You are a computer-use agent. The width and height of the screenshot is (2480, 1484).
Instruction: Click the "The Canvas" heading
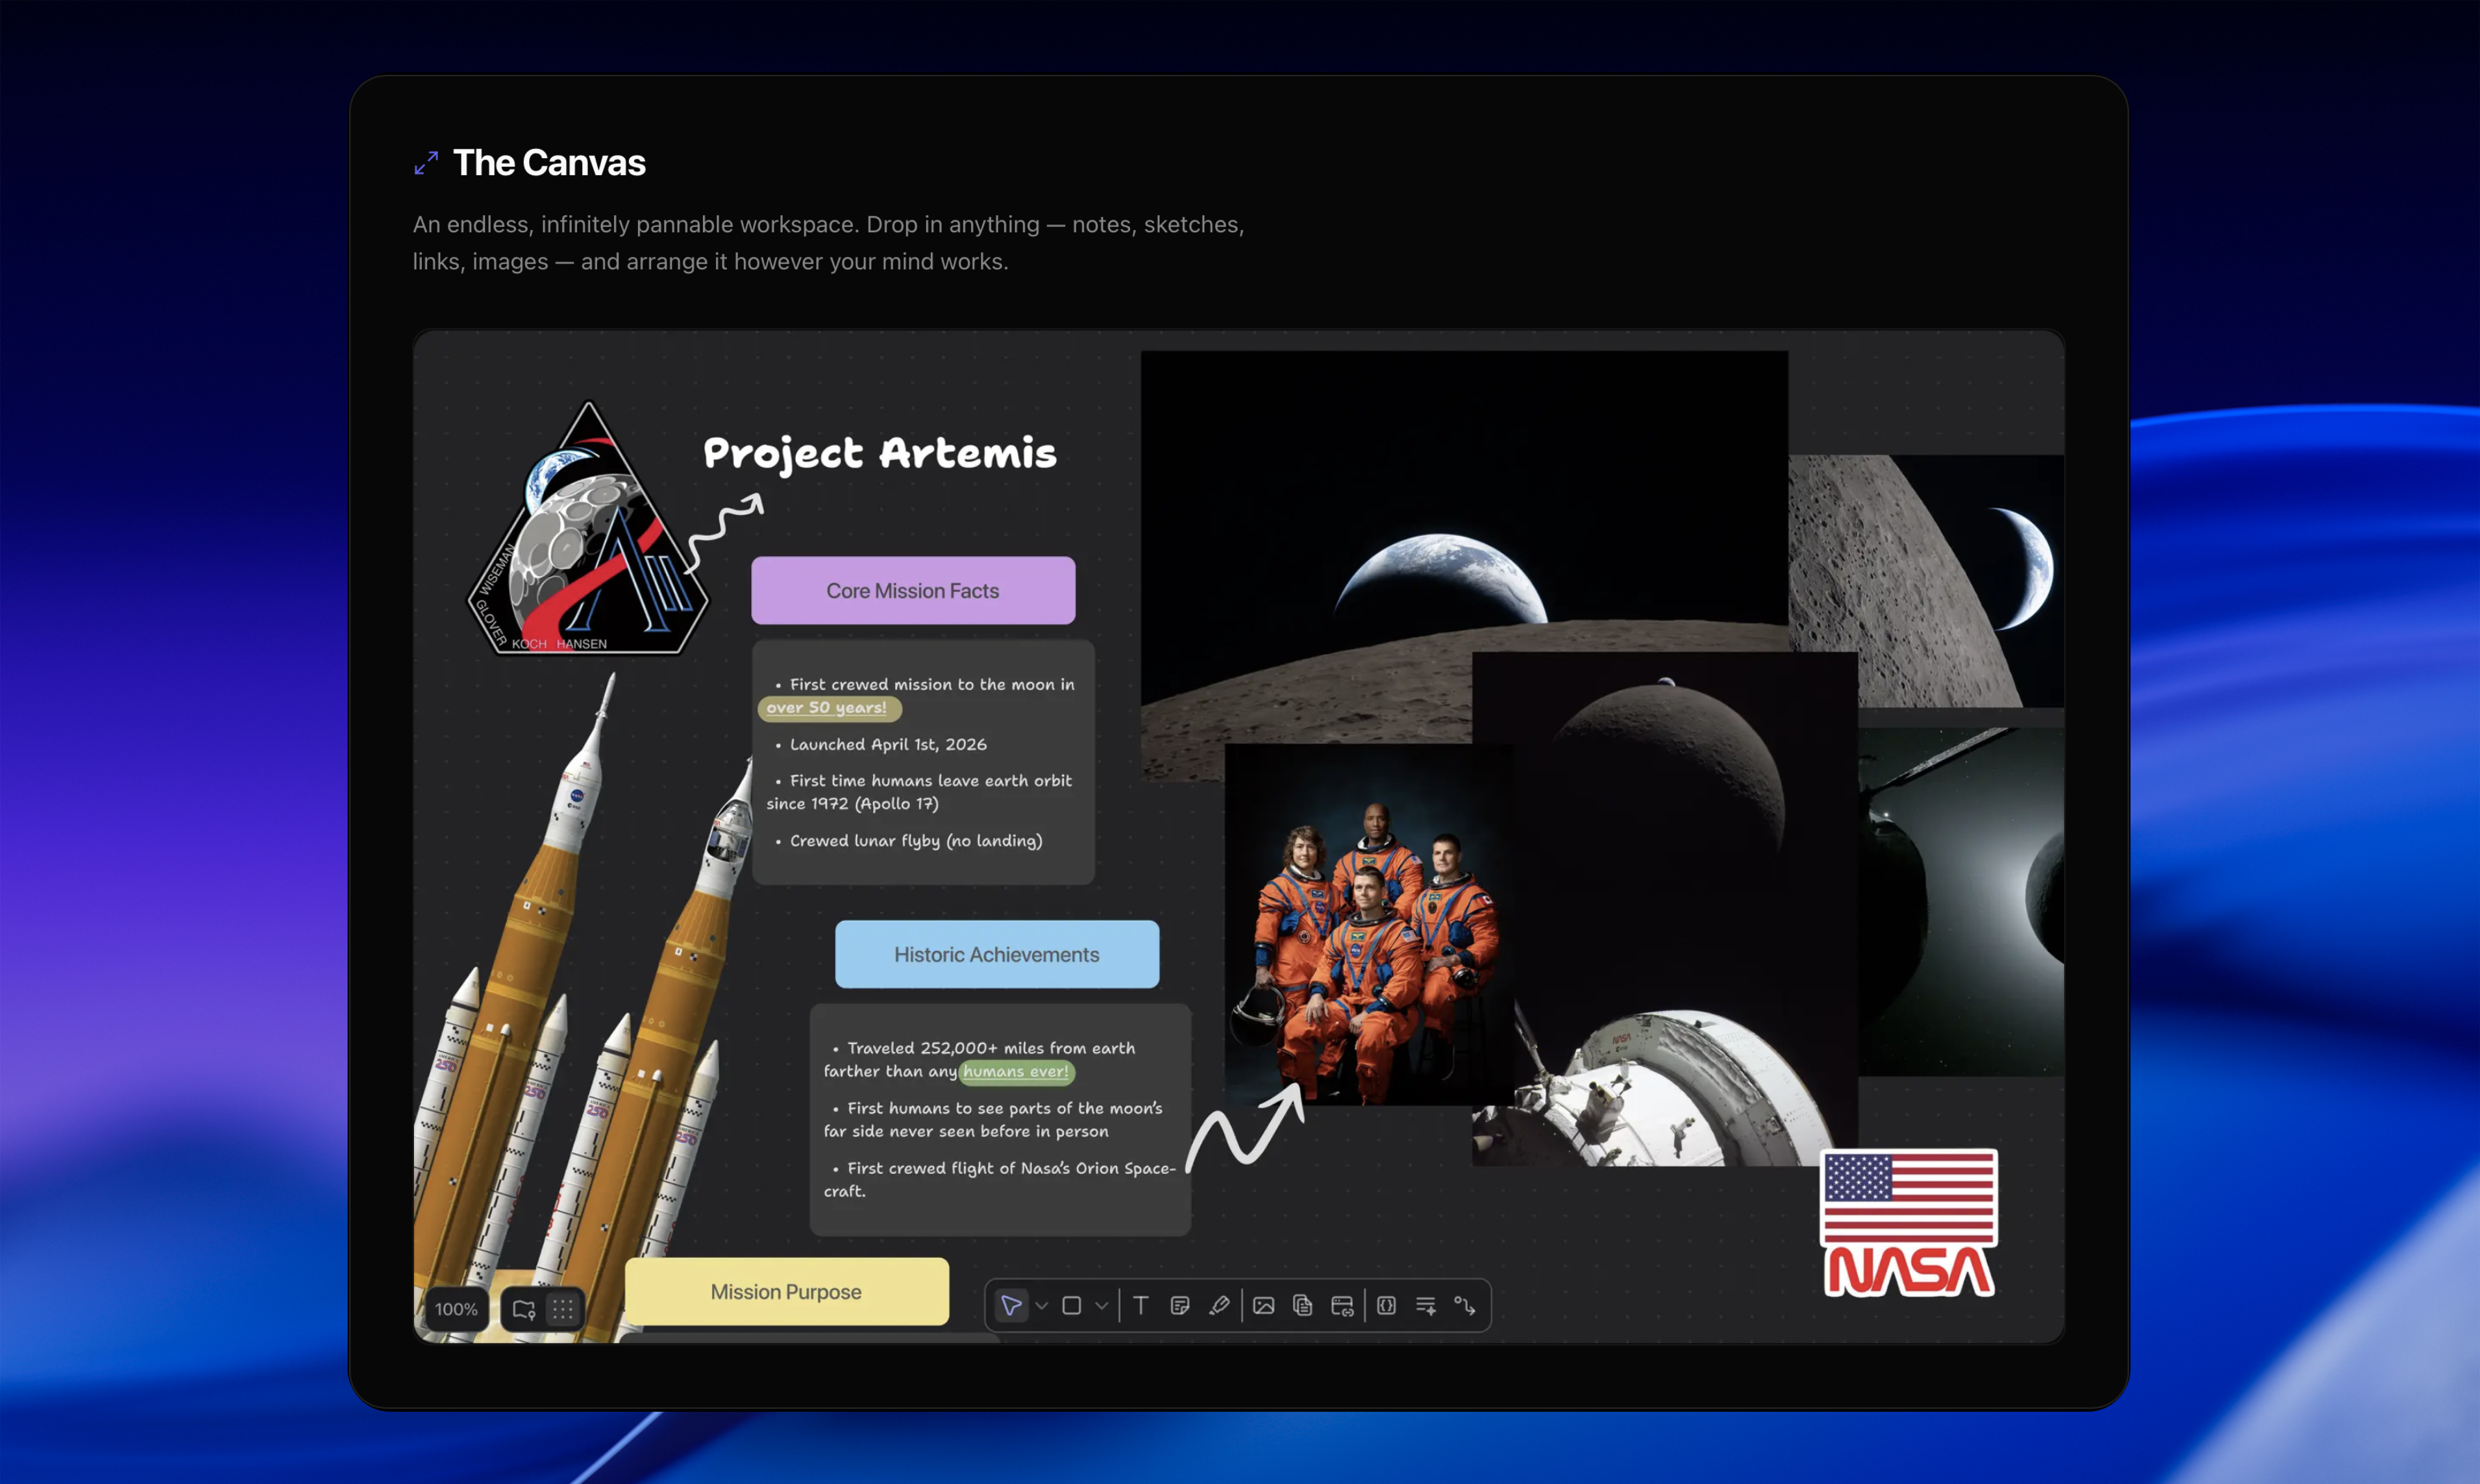pyautogui.click(x=549, y=163)
